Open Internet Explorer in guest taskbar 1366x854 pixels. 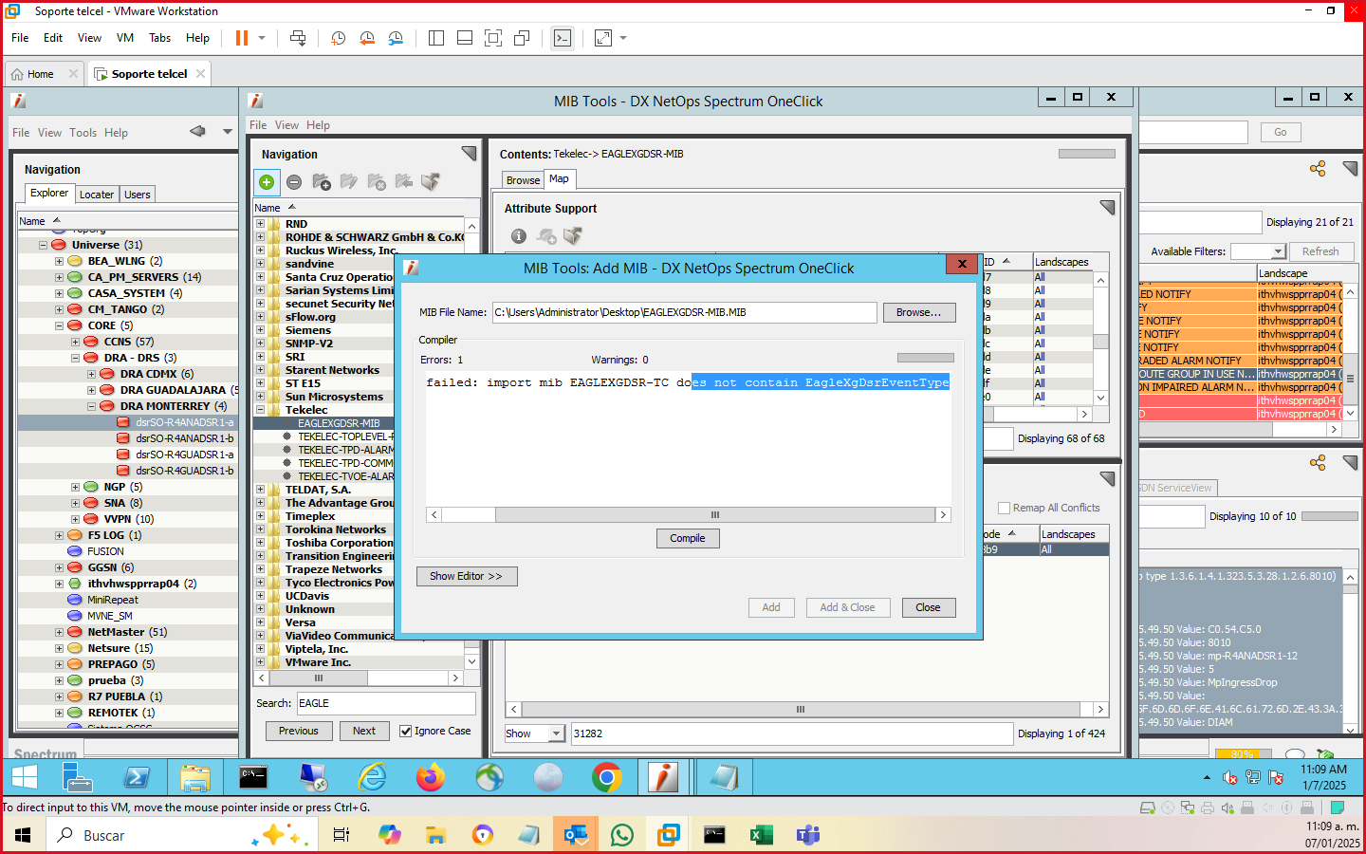click(372, 777)
